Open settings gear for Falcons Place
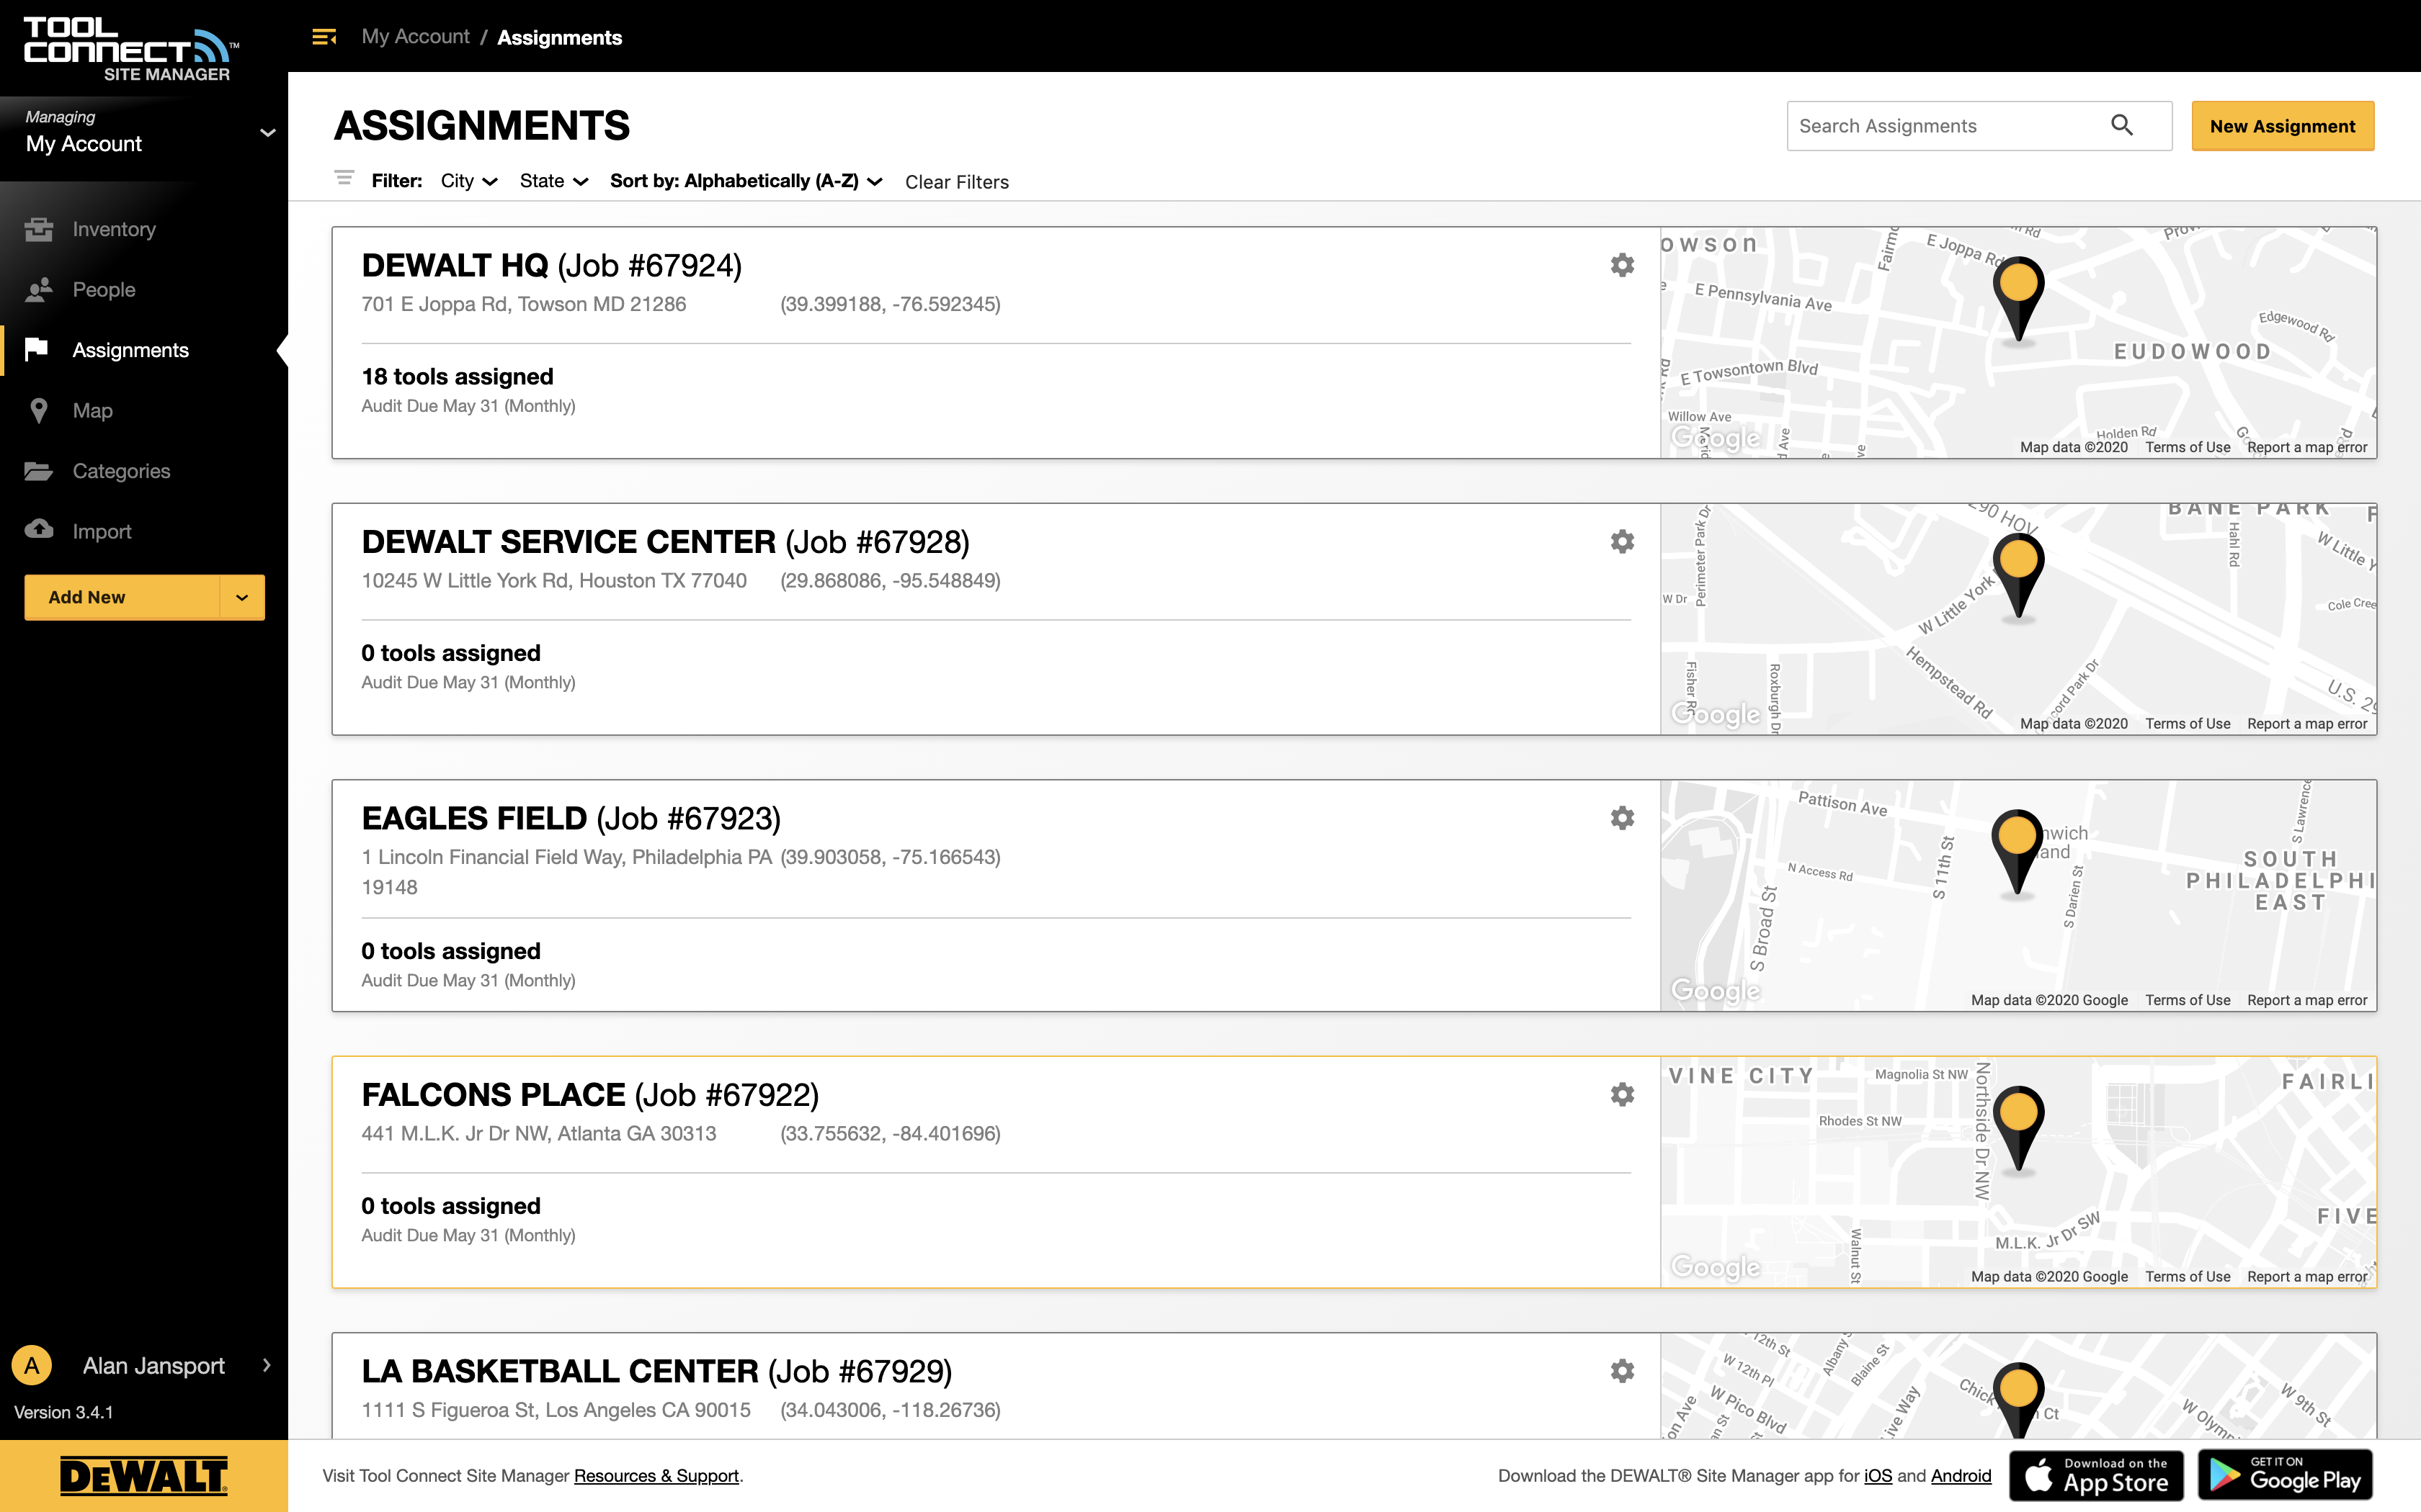The height and width of the screenshot is (1512, 2421). [x=1623, y=1095]
